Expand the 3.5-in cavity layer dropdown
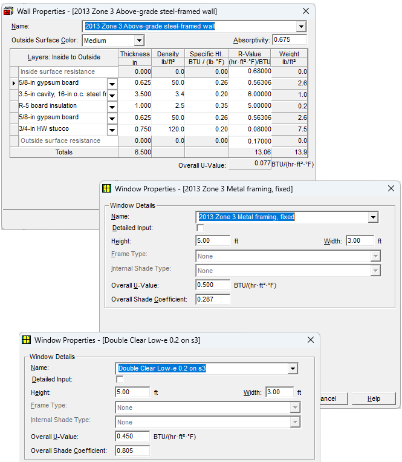This screenshot has width=402, height=462. [x=112, y=96]
